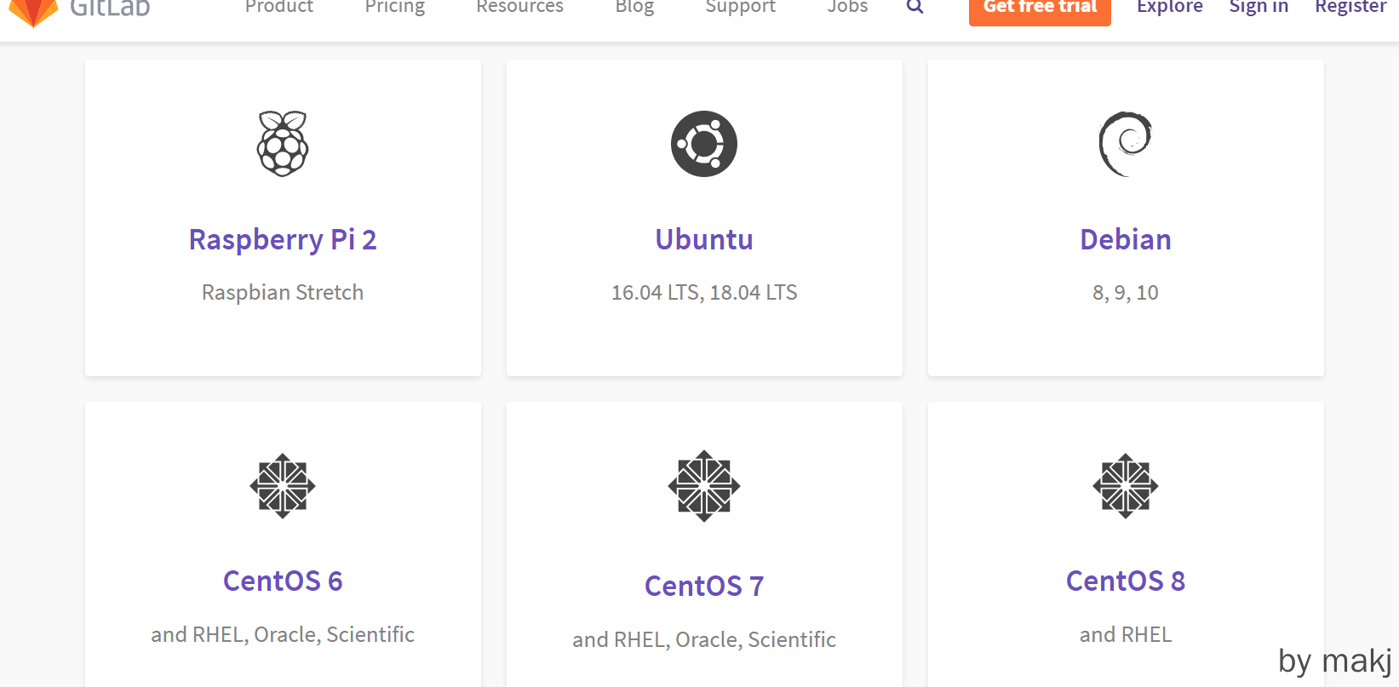Open the search magnifier icon

[x=915, y=7]
